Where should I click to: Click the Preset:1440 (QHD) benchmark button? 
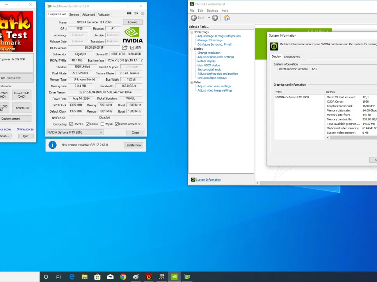[21, 95]
